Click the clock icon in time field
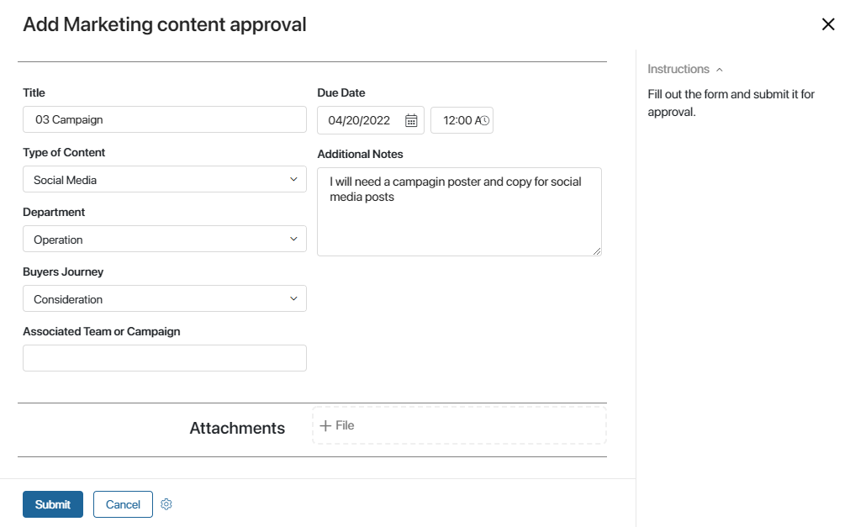 point(484,120)
